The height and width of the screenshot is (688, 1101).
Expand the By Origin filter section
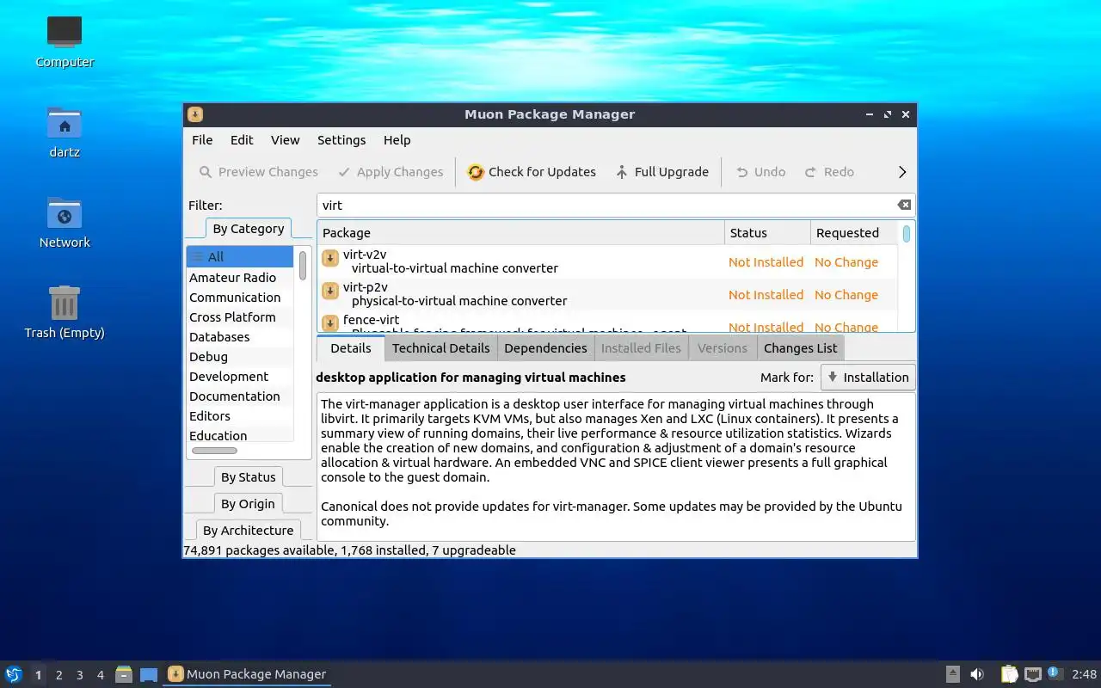[249, 504]
